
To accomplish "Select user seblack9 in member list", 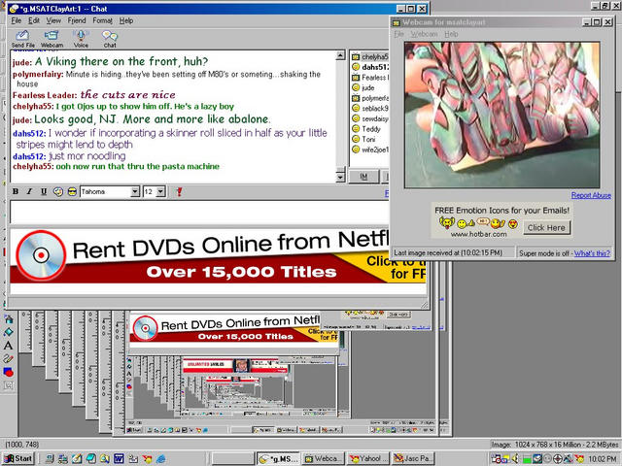I will click(369, 108).
